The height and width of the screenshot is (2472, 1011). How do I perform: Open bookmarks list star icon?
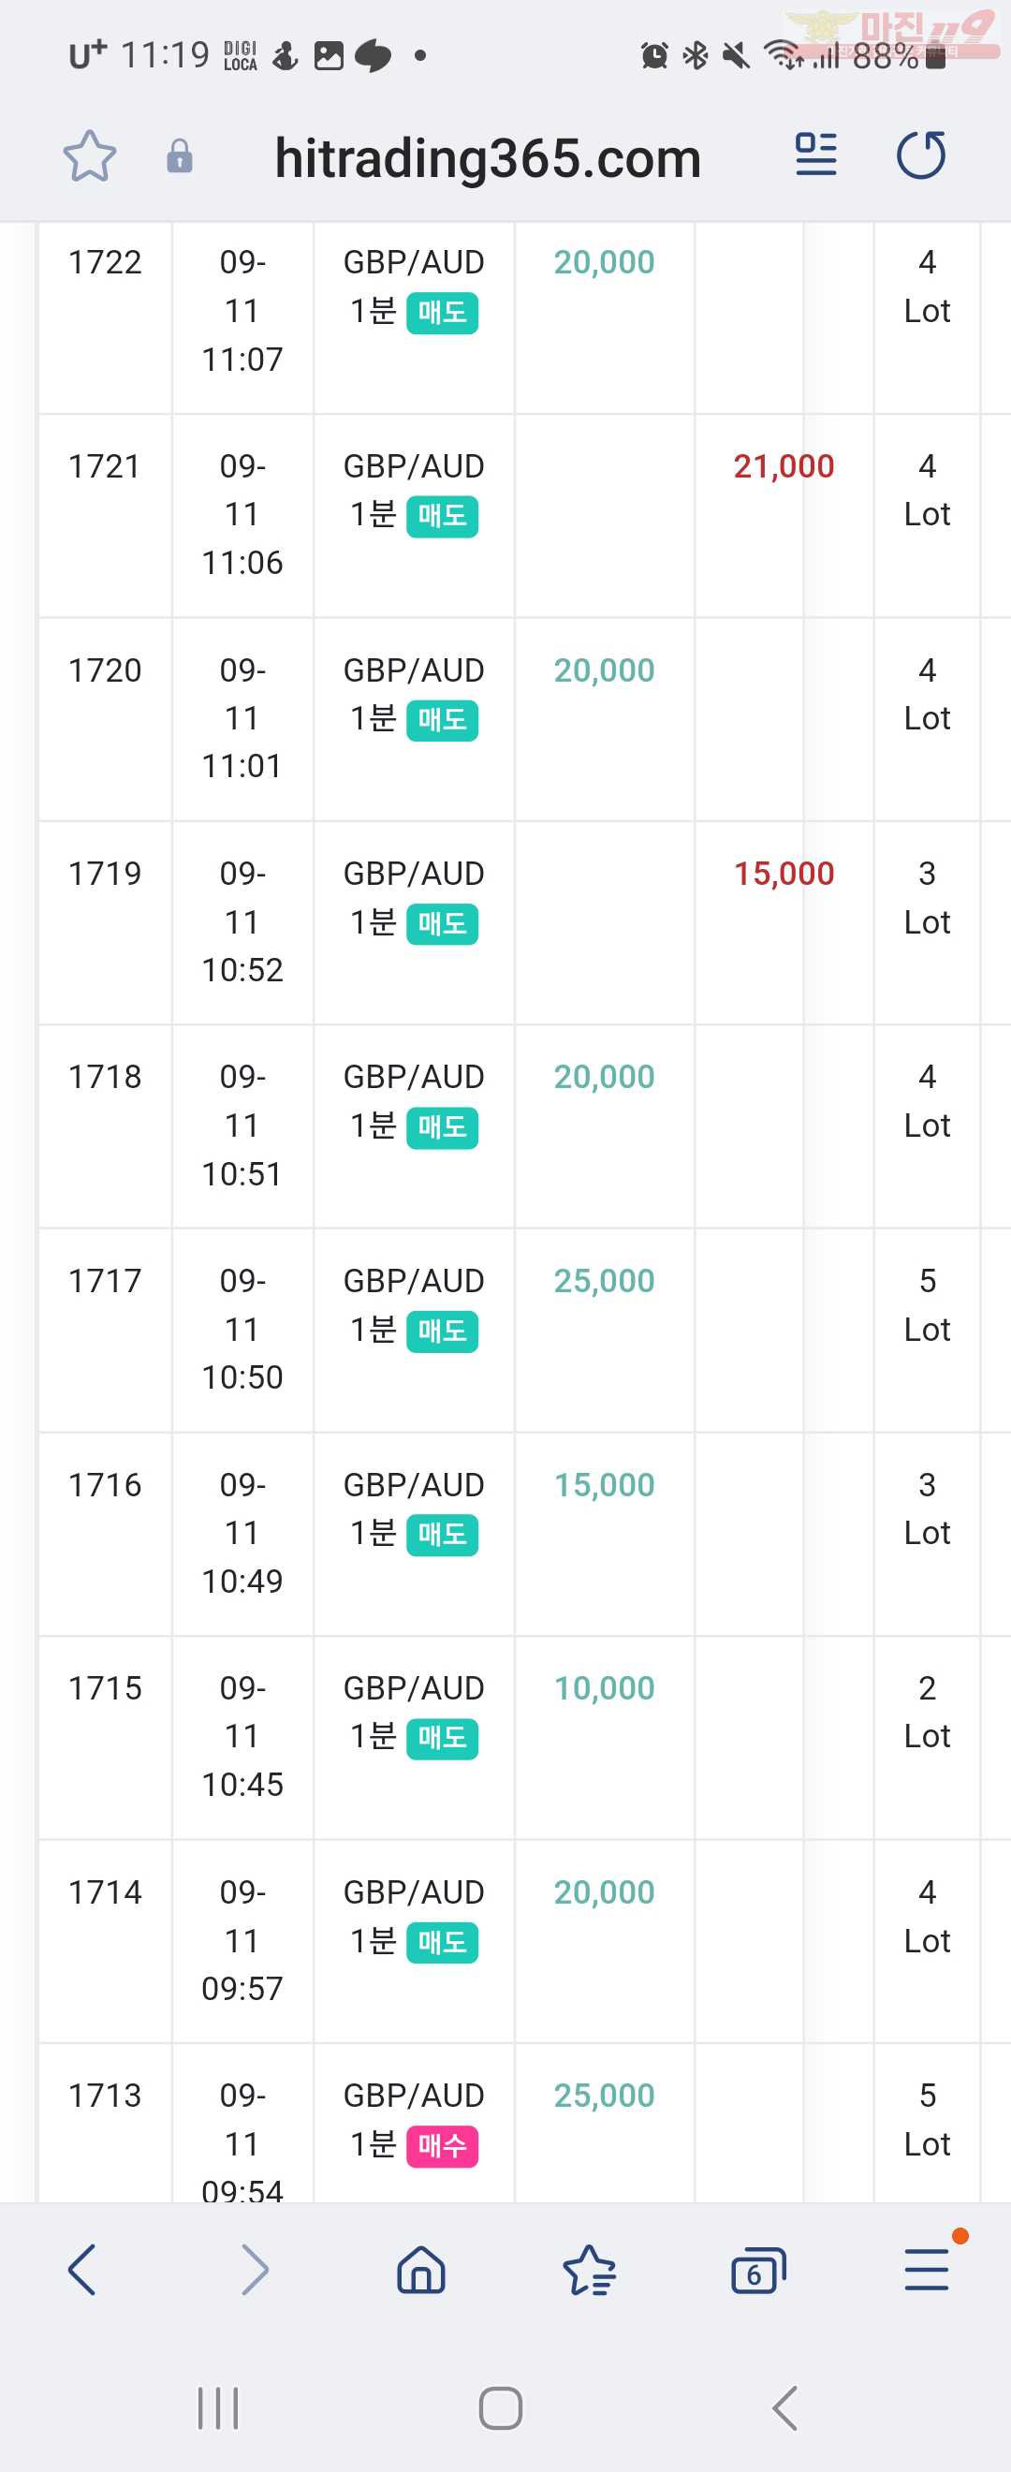tap(589, 2271)
